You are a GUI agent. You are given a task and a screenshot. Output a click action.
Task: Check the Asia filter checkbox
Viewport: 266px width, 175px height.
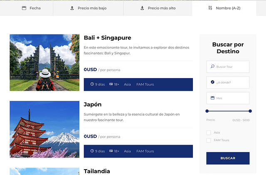click(x=209, y=133)
